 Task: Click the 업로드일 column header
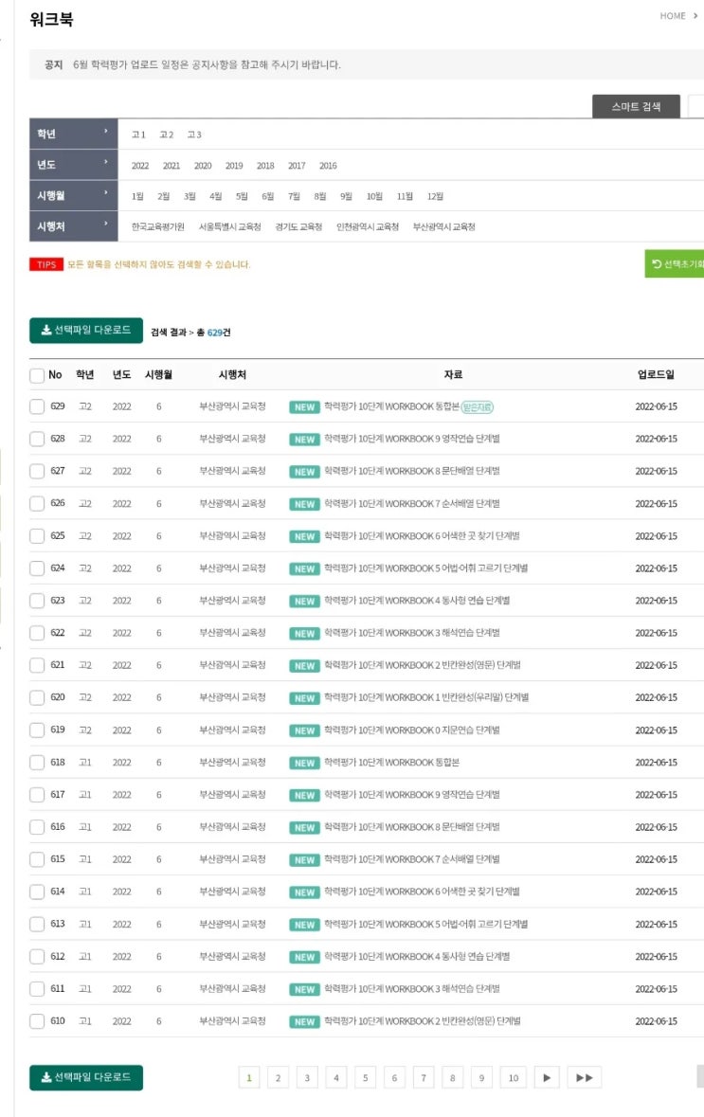click(656, 375)
